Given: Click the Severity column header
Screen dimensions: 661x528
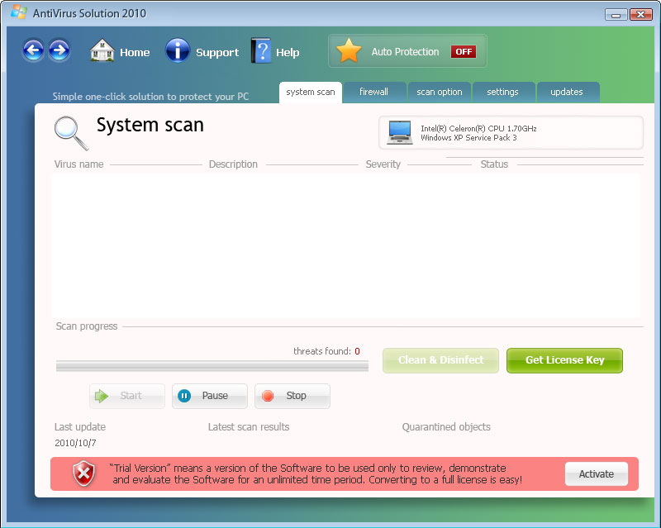Looking at the screenshot, I should [x=383, y=164].
